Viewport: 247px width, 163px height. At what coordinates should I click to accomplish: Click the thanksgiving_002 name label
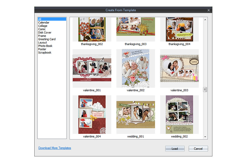pos(92,44)
